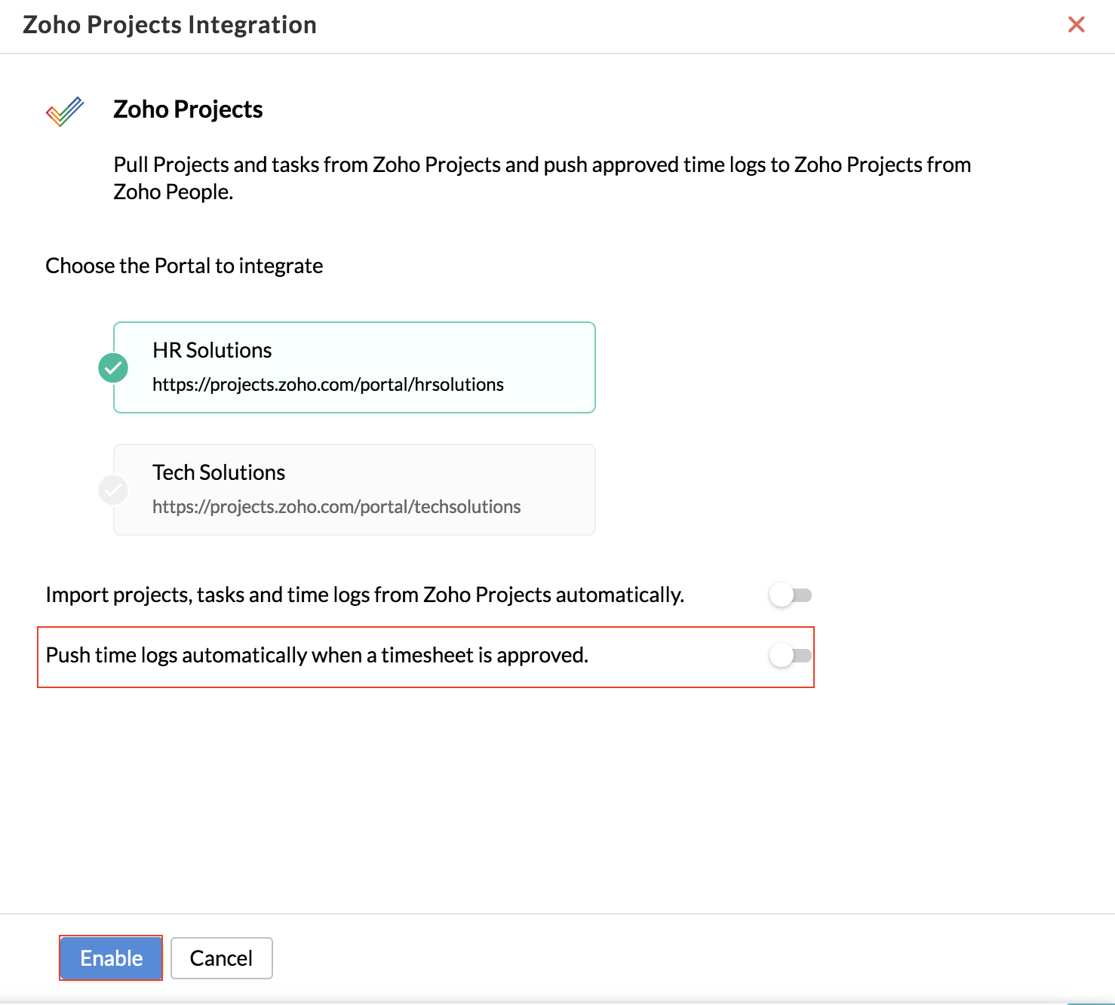The width and height of the screenshot is (1115, 1005).
Task: Click 'Import projects, tasks and time logs' label
Action: (365, 595)
